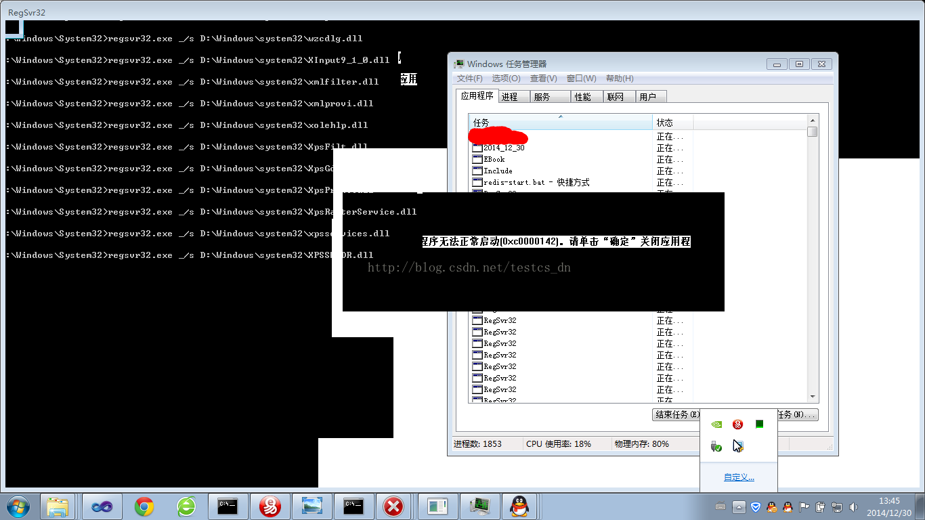
Task: Click the red X error taskbar icon
Action: click(393, 506)
